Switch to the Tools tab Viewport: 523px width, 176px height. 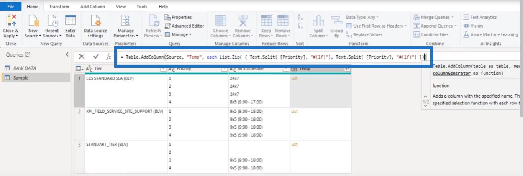[x=142, y=7]
